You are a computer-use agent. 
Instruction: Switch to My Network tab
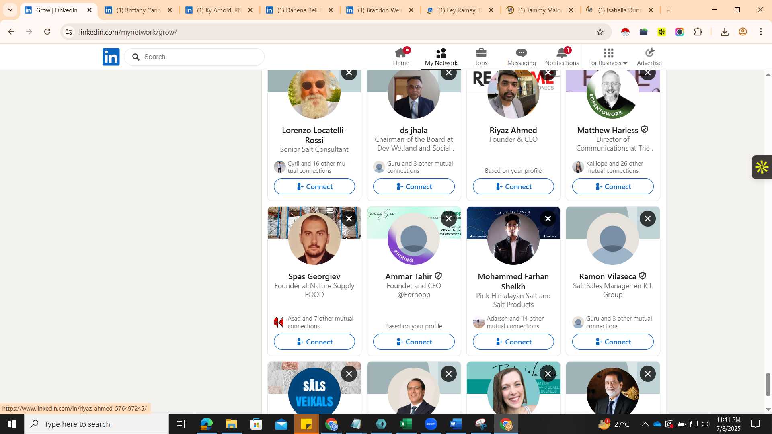441,57
